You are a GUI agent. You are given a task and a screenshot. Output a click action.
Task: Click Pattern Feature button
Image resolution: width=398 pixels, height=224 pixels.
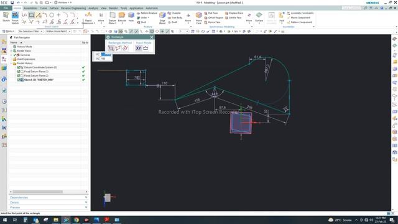coord(147,13)
